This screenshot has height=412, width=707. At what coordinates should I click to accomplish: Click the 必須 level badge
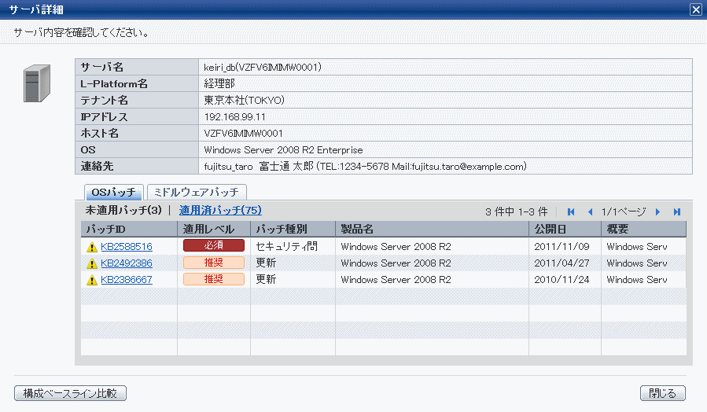[x=214, y=245]
